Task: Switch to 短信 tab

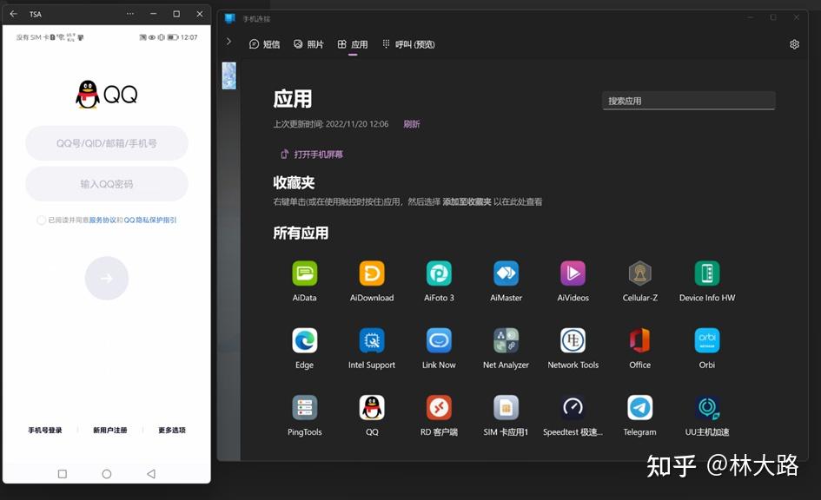Action: tap(264, 44)
